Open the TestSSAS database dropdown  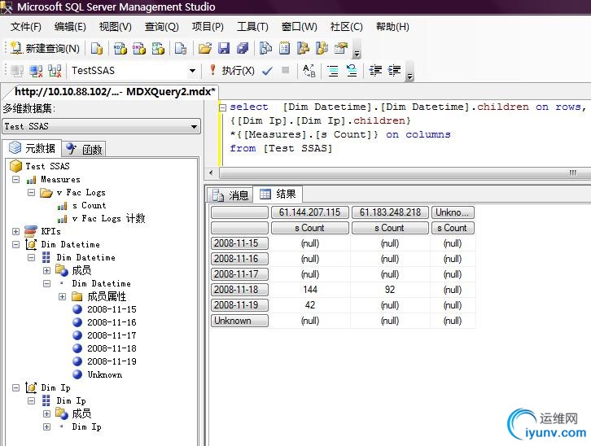tap(192, 71)
